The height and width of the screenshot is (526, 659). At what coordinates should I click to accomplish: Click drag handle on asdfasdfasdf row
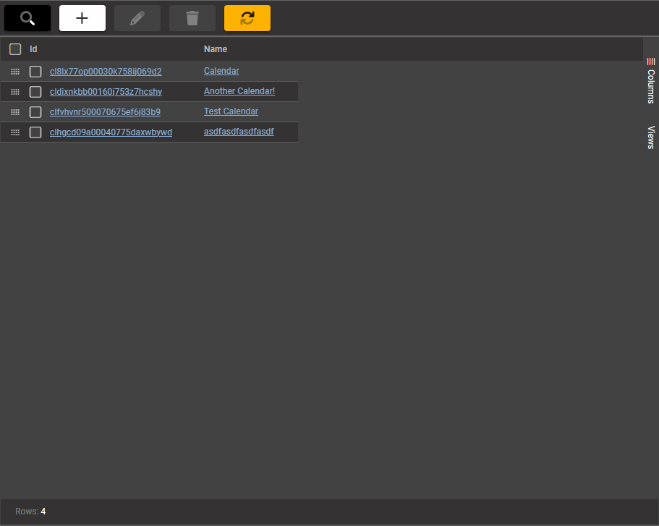[15, 132]
